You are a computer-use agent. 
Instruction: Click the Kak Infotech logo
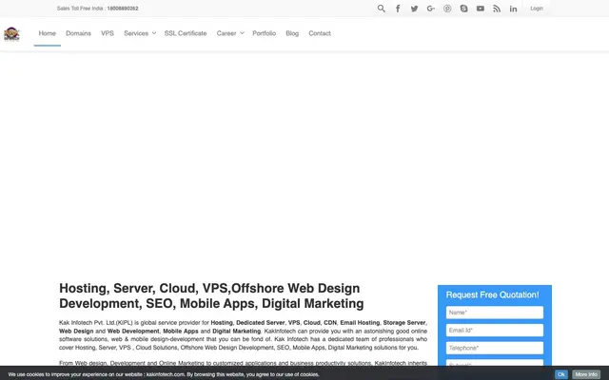pos(11,34)
